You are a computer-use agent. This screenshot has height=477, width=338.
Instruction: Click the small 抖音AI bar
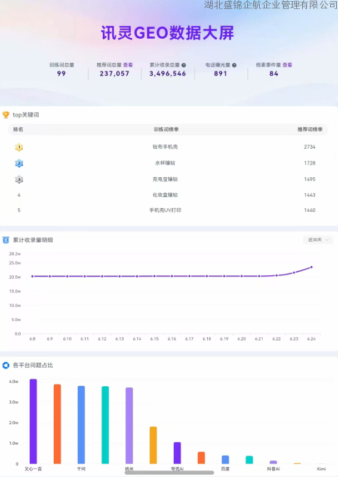[x=274, y=463]
